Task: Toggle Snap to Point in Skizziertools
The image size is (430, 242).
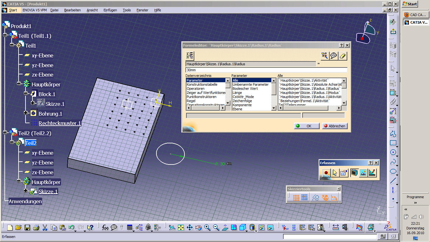Action: 304,198
